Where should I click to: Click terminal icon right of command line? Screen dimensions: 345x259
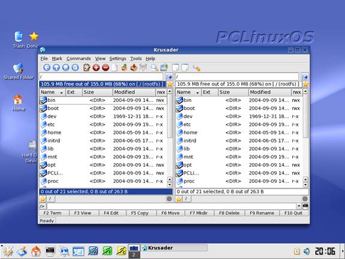[305, 206]
